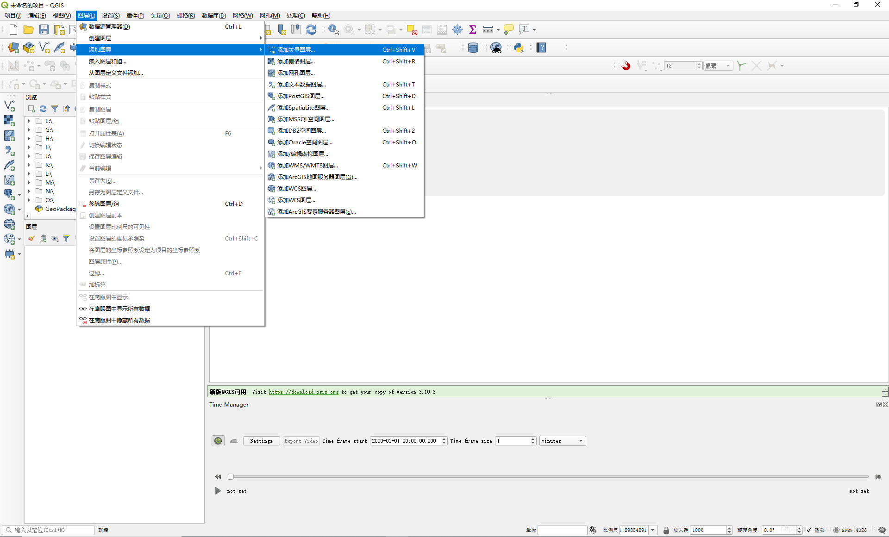Choose Add Vector Layer menu entry
The image size is (889, 537).
click(x=344, y=49)
